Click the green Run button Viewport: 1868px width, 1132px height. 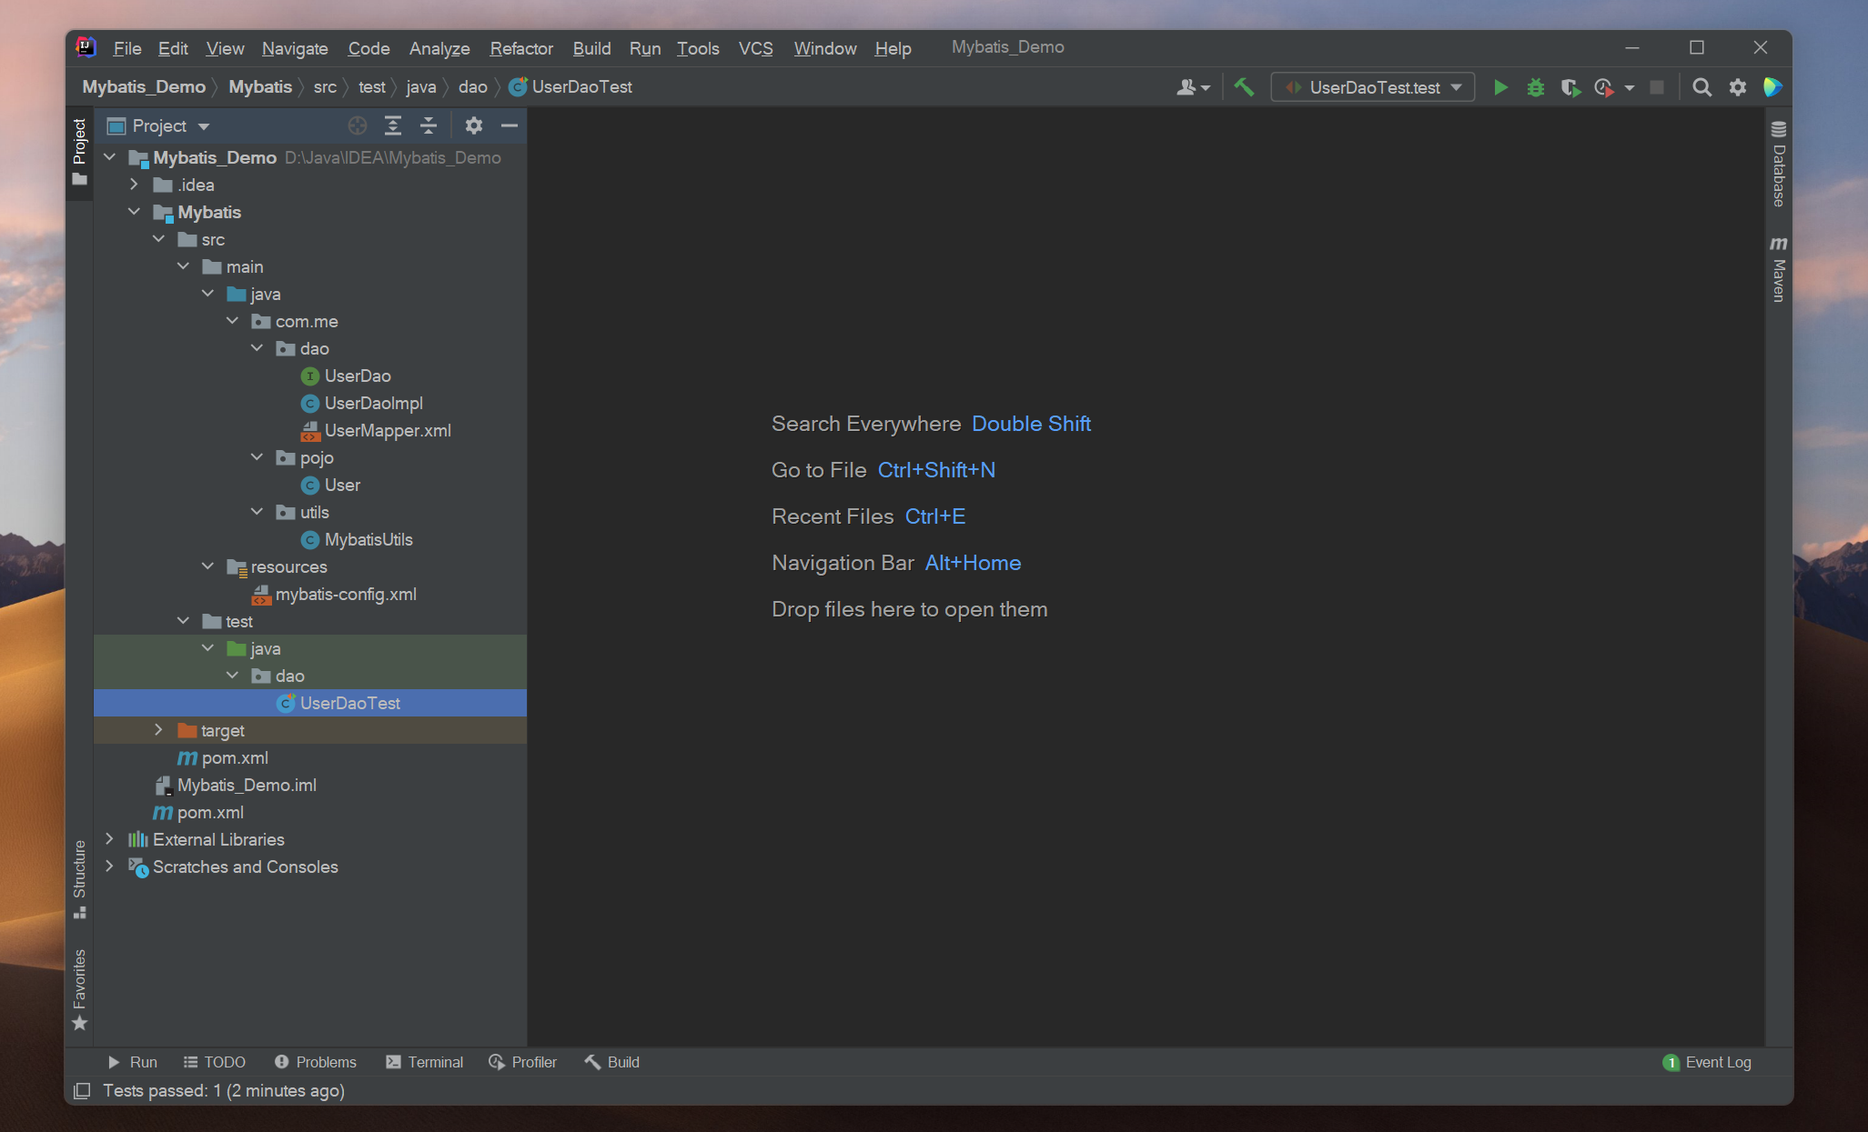point(1500,87)
